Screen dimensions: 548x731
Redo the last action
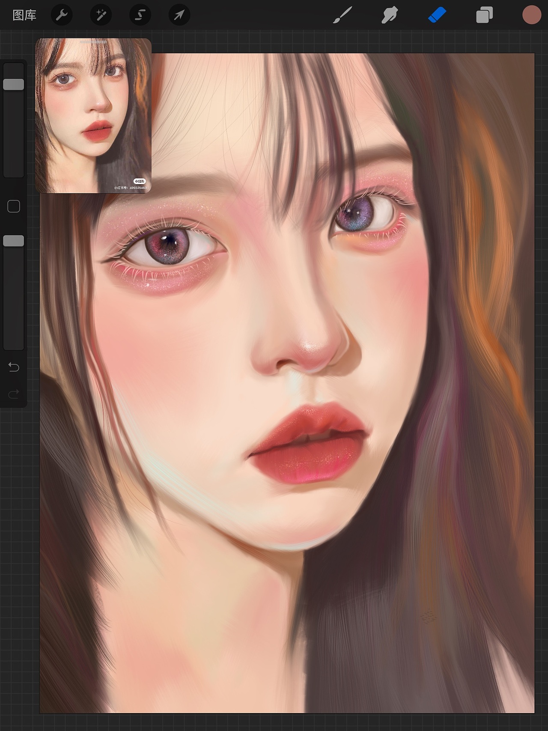(x=14, y=393)
